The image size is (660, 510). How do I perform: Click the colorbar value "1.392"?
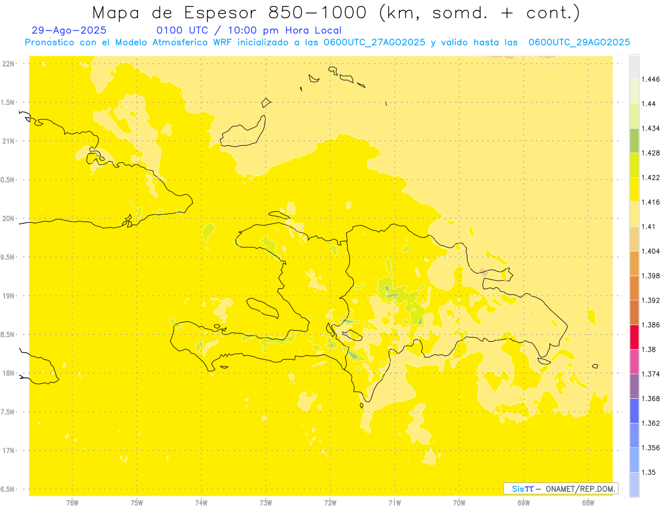[651, 300]
